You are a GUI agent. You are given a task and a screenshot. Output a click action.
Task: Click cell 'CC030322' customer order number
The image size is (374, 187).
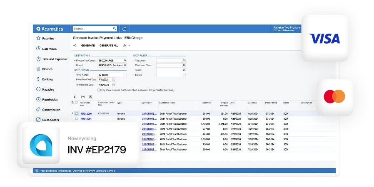(x=104, y=113)
